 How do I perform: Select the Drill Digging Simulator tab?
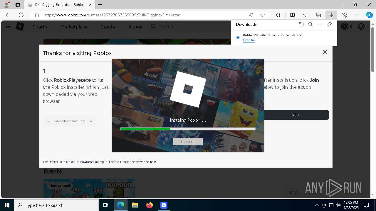pyautogui.click(x=60, y=5)
